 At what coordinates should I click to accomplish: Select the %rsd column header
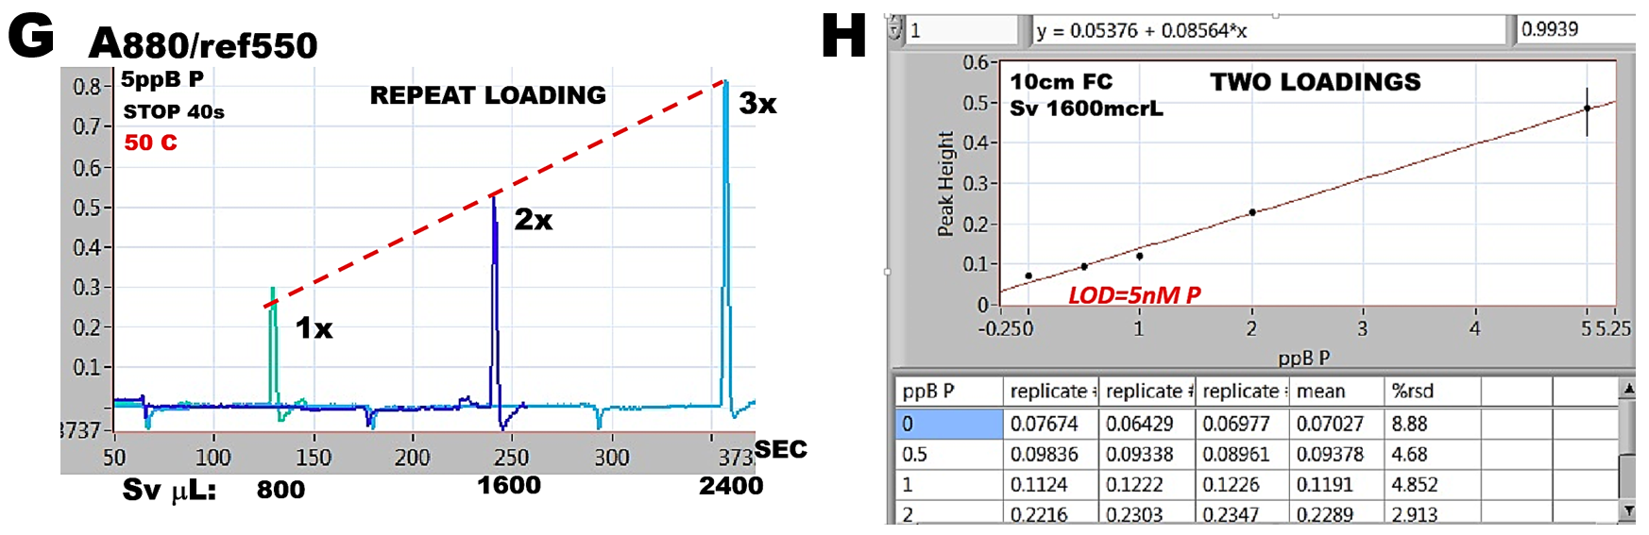pos(1430,392)
